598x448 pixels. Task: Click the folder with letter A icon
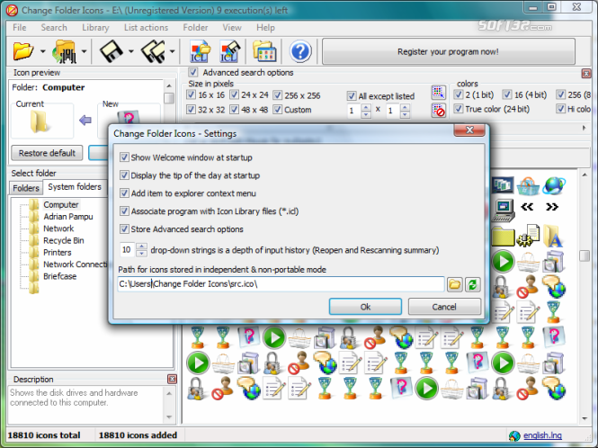click(553, 236)
